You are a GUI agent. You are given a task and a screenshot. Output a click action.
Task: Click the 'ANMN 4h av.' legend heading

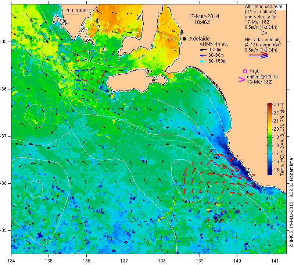click(x=214, y=44)
